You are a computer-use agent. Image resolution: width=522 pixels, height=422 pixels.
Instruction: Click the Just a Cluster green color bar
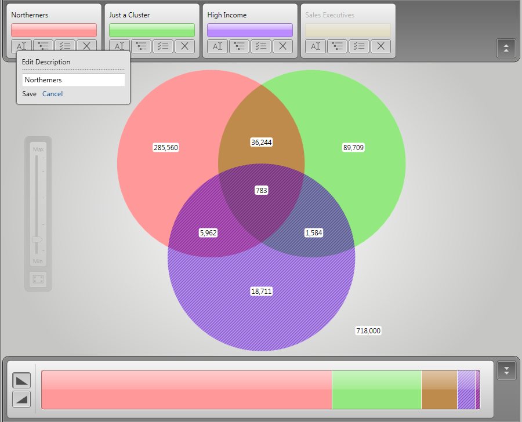(152, 30)
